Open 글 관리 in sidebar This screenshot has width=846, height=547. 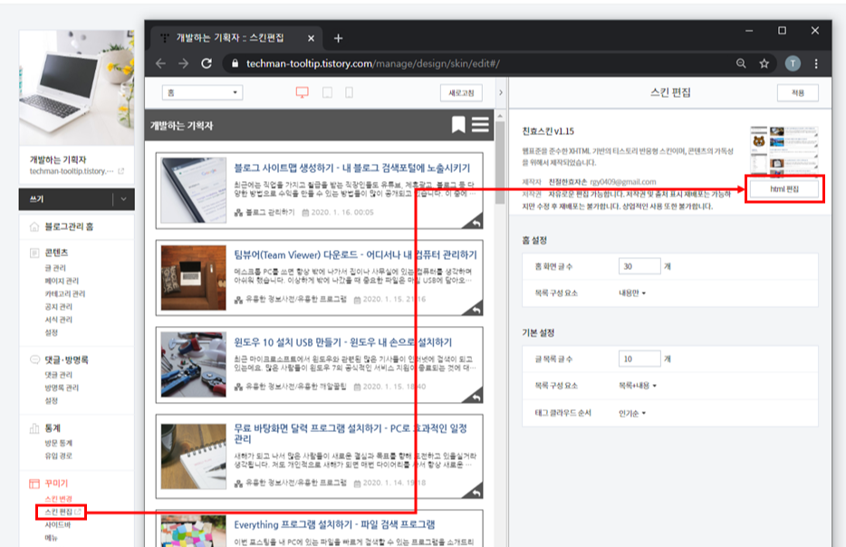55,268
